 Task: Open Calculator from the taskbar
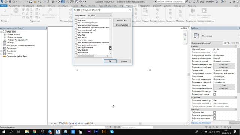[81, 132]
